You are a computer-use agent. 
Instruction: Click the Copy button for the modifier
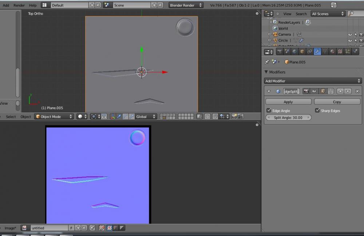(337, 102)
